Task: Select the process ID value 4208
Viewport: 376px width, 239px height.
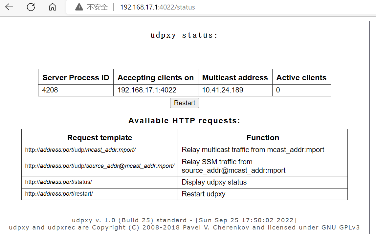Action: tap(50, 90)
